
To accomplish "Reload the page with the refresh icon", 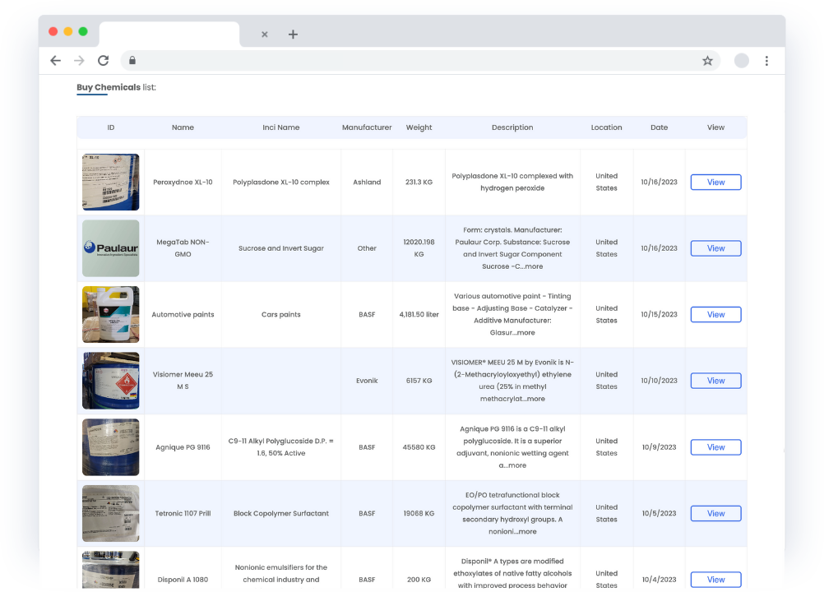I will (x=104, y=60).
